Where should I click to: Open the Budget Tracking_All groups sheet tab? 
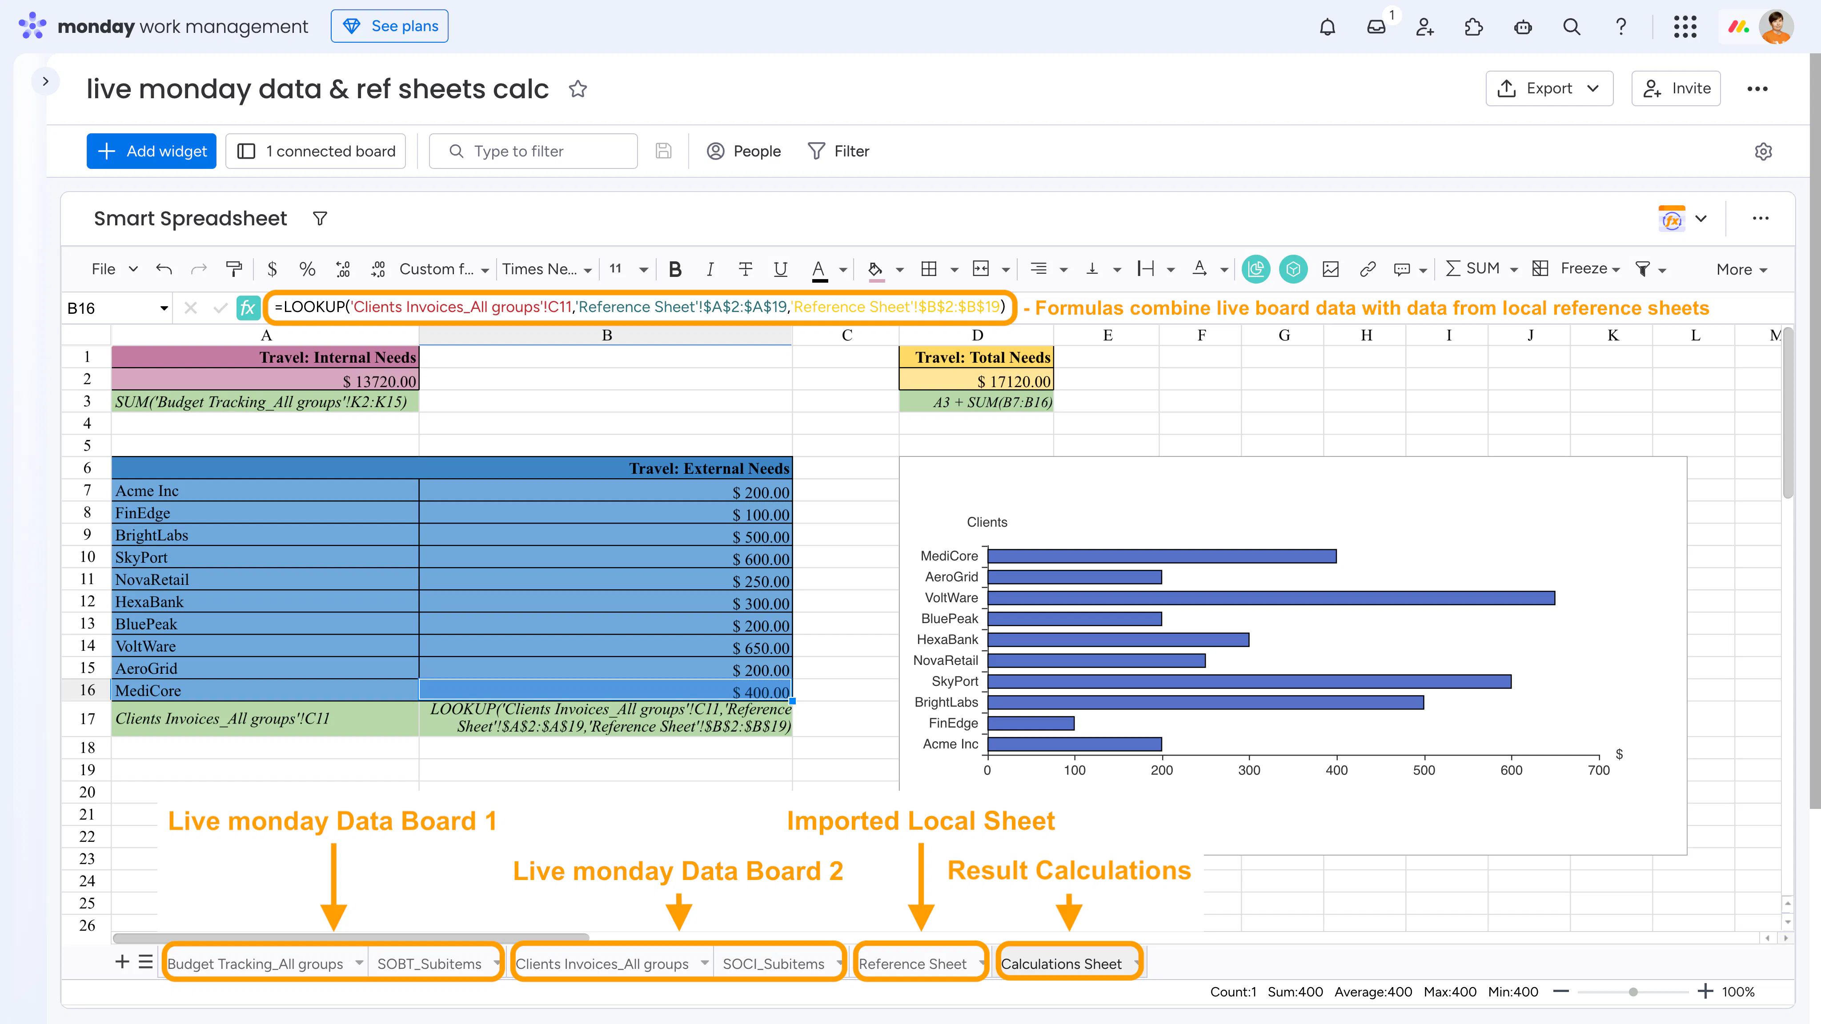[x=255, y=963]
